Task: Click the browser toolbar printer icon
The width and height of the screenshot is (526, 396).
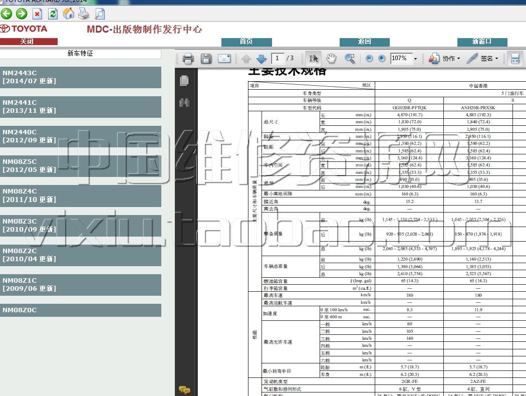Action: [84, 14]
